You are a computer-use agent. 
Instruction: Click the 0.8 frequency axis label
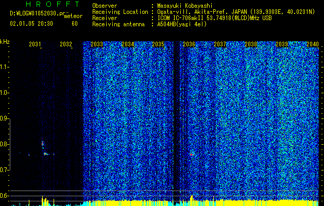pyautogui.click(x=4, y=144)
